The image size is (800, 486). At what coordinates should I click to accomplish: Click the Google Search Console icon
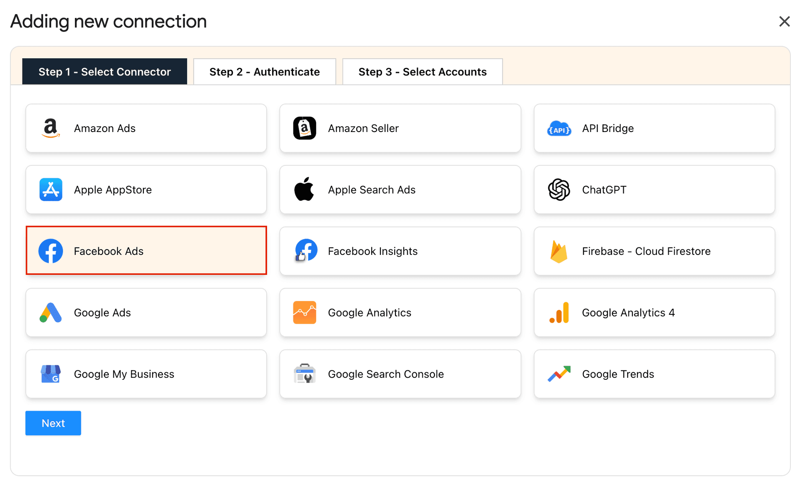[305, 374]
